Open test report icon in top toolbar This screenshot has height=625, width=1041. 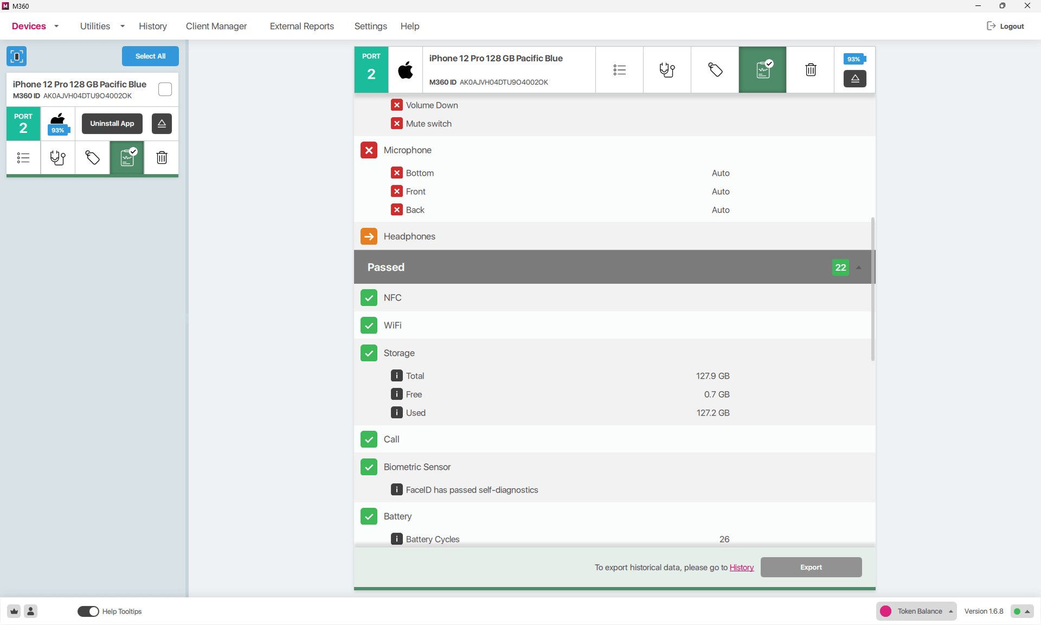point(762,70)
